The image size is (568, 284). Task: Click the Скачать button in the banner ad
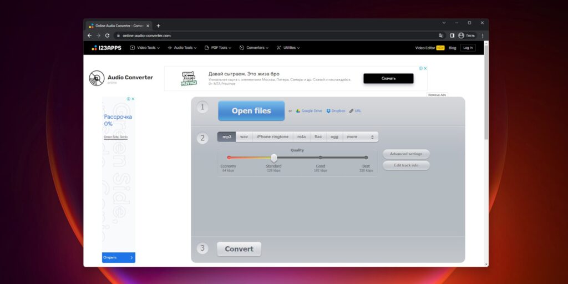pos(388,78)
